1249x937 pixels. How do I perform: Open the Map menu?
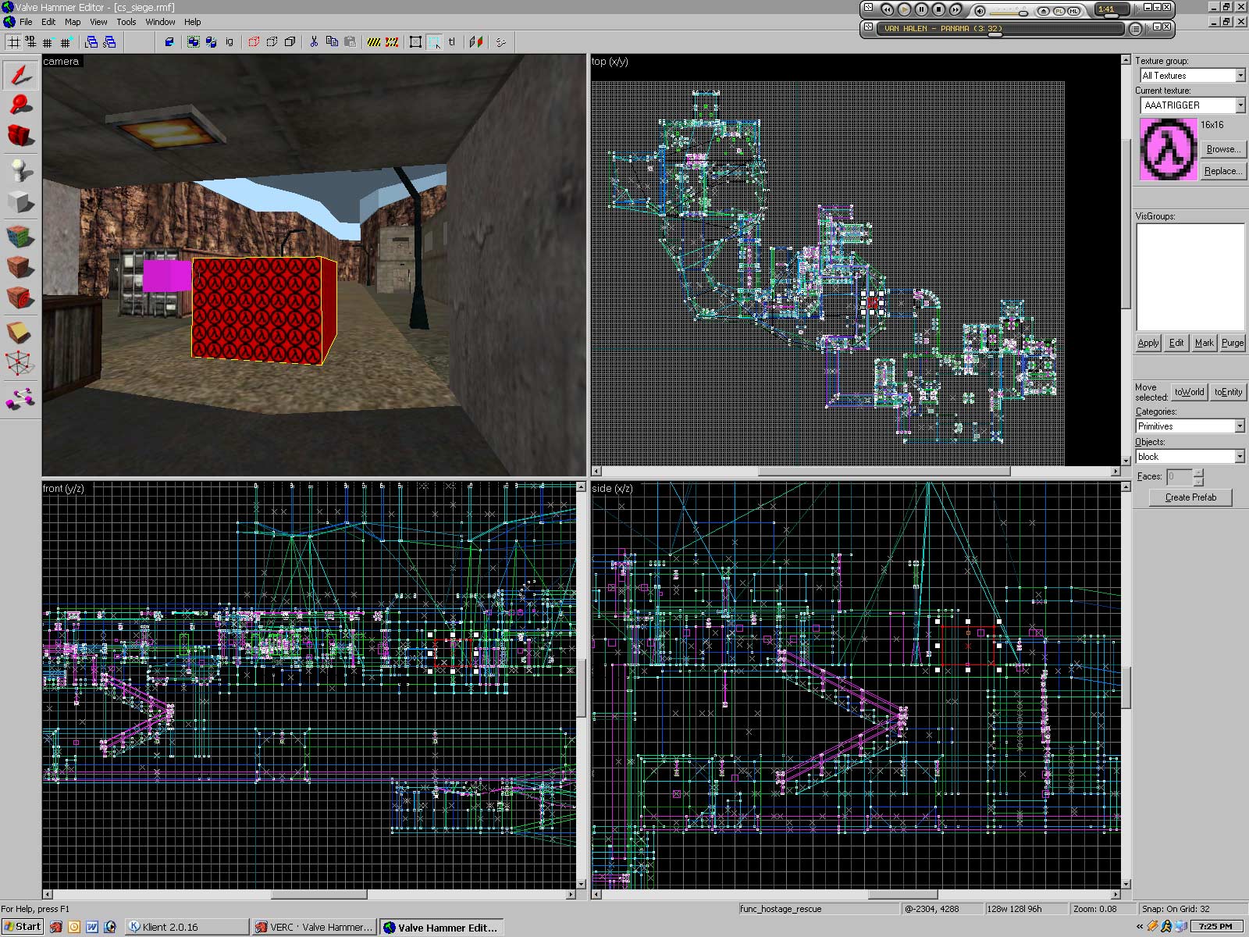(73, 22)
